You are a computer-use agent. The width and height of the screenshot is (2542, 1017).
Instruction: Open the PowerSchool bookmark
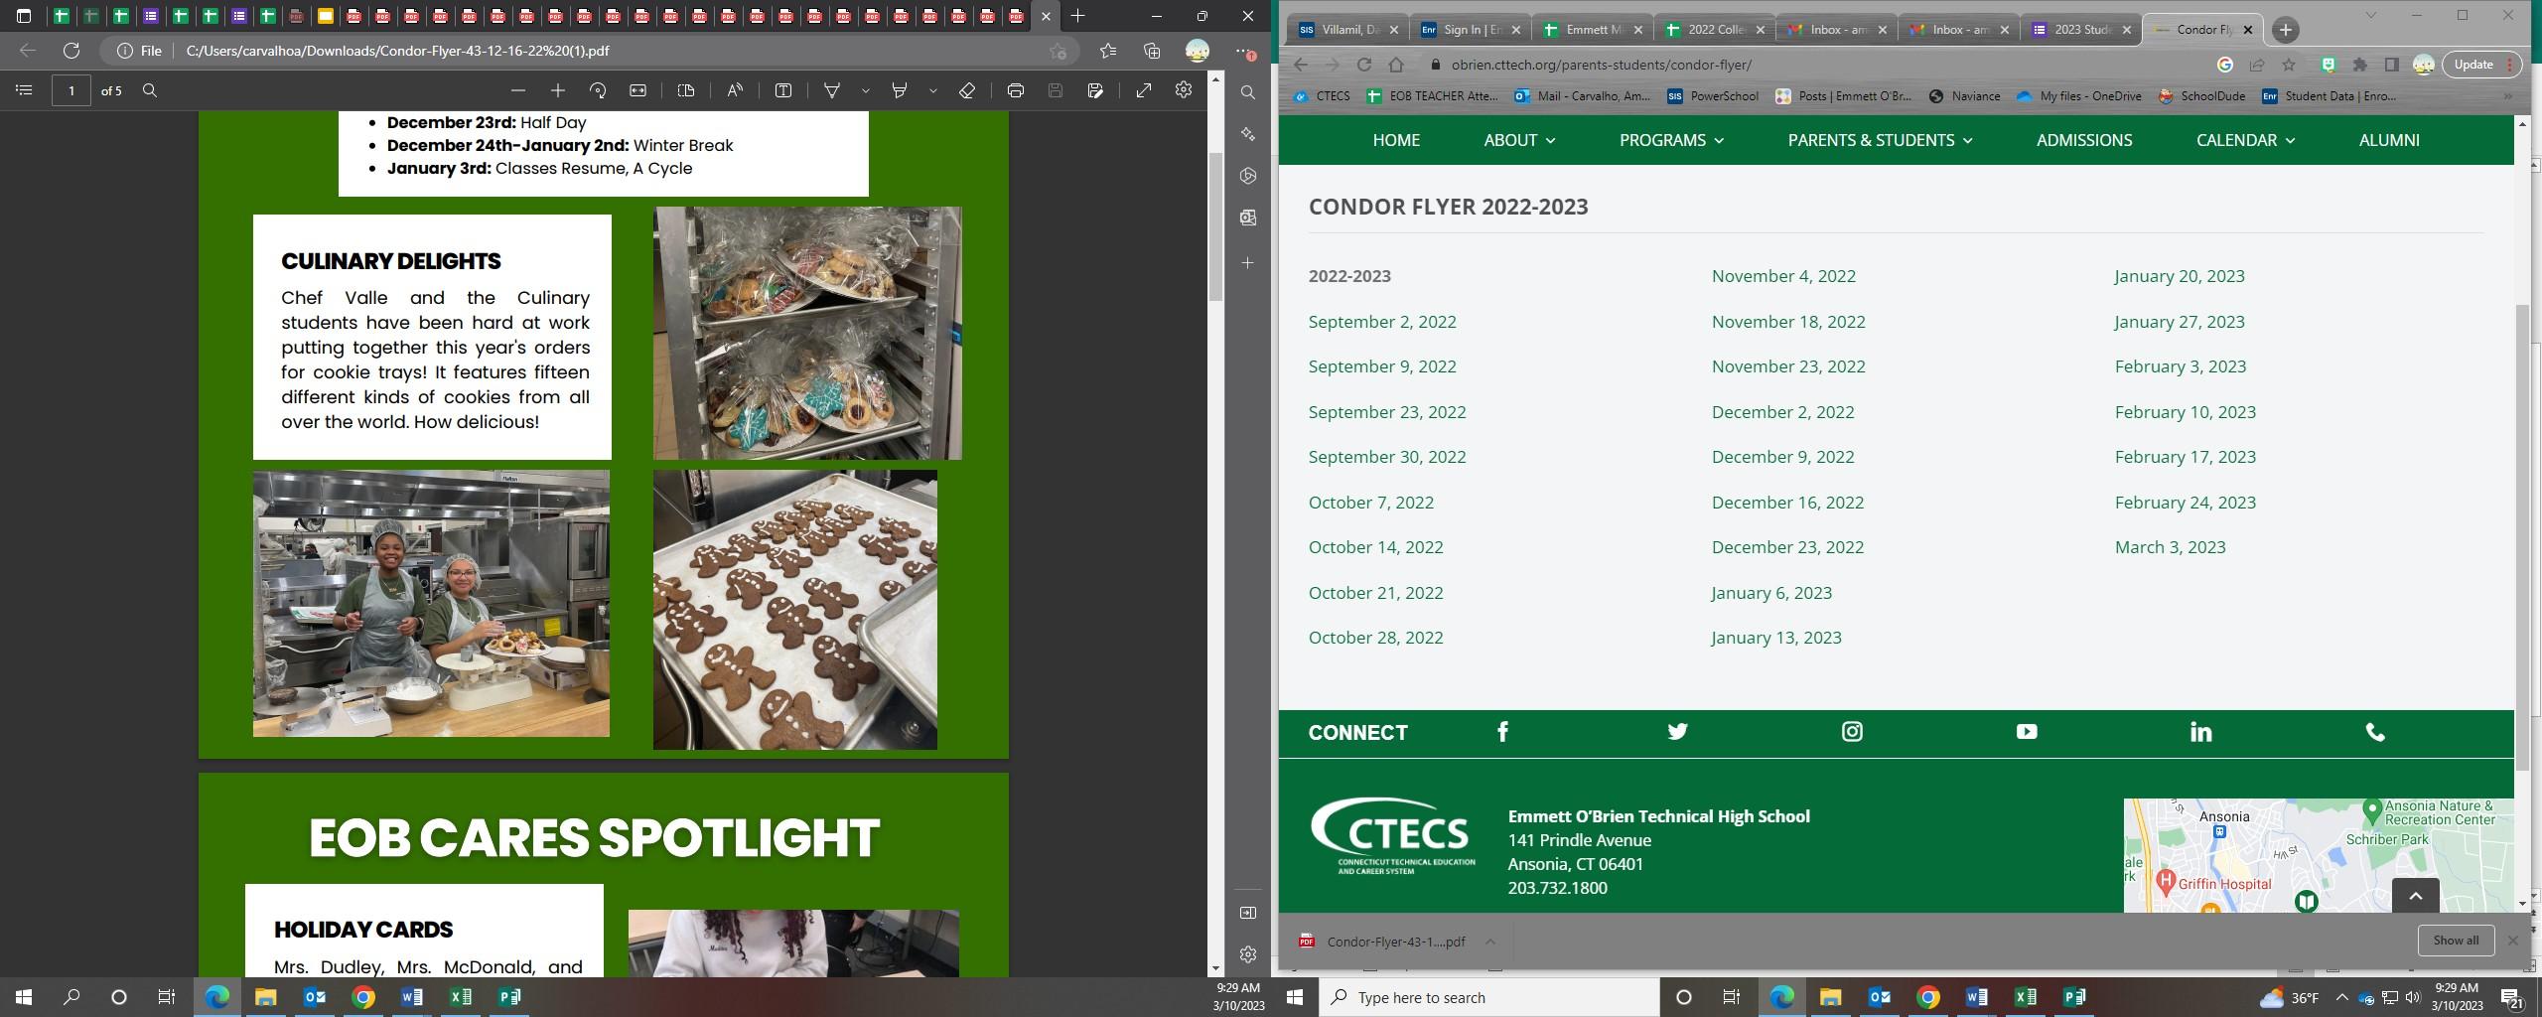pos(1713,96)
